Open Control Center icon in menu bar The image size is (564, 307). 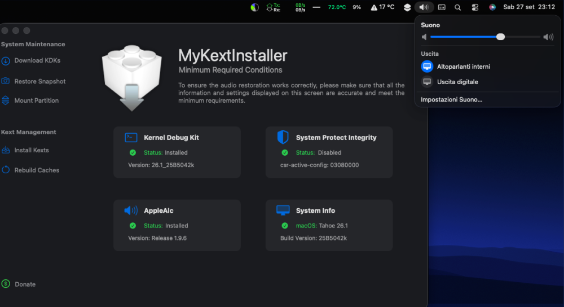coord(475,7)
